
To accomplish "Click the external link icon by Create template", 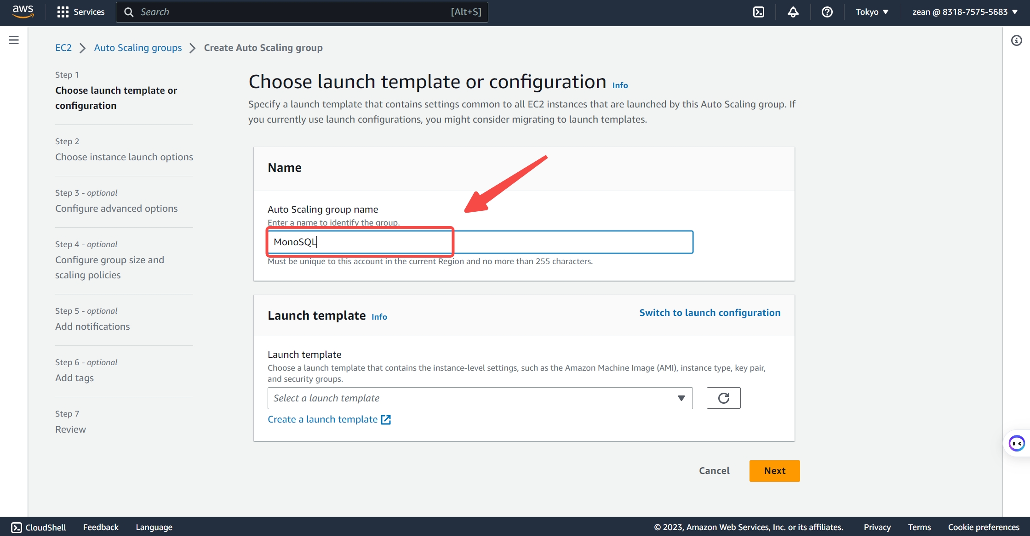I will tap(386, 420).
